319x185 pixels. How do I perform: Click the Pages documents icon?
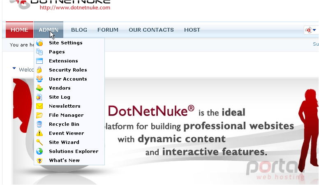pos(39,52)
